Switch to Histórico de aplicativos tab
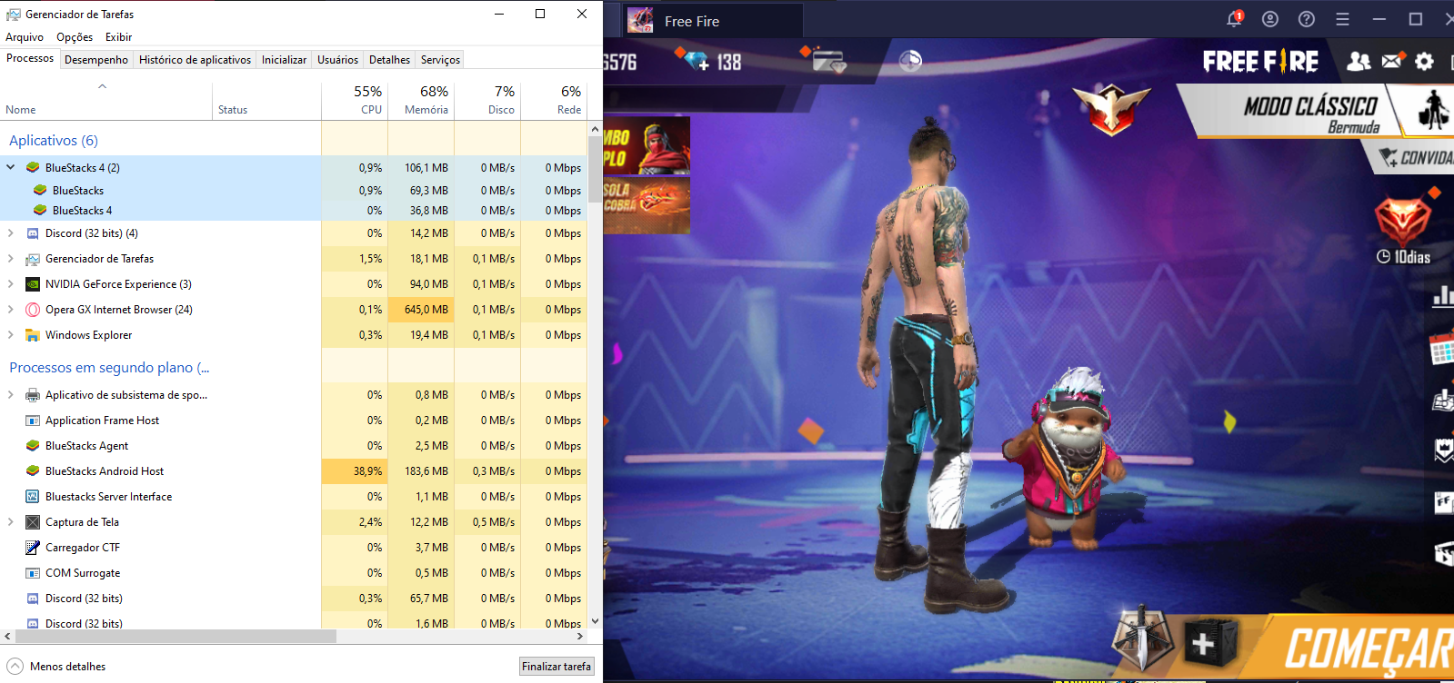Image resolution: width=1454 pixels, height=683 pixels. point(195,60)
